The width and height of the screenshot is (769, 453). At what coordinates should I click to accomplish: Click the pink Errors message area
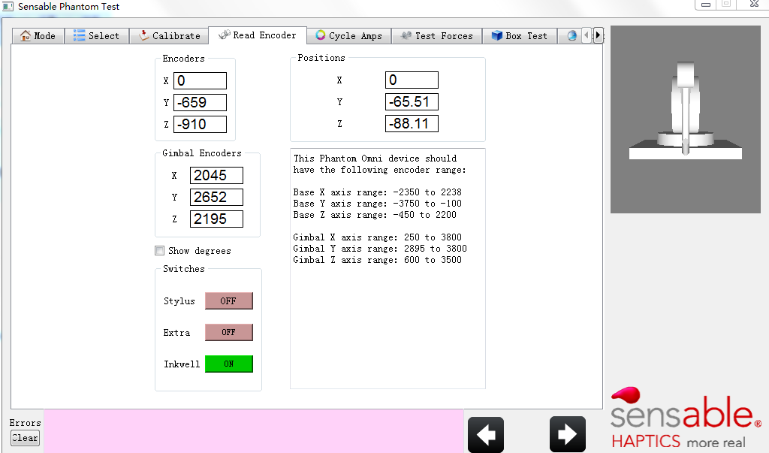pyautogui.click(x=254, y=431)
